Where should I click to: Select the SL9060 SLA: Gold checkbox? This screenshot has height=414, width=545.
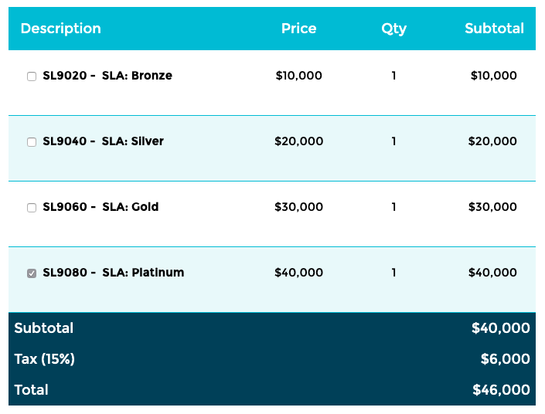coord(32,208)
